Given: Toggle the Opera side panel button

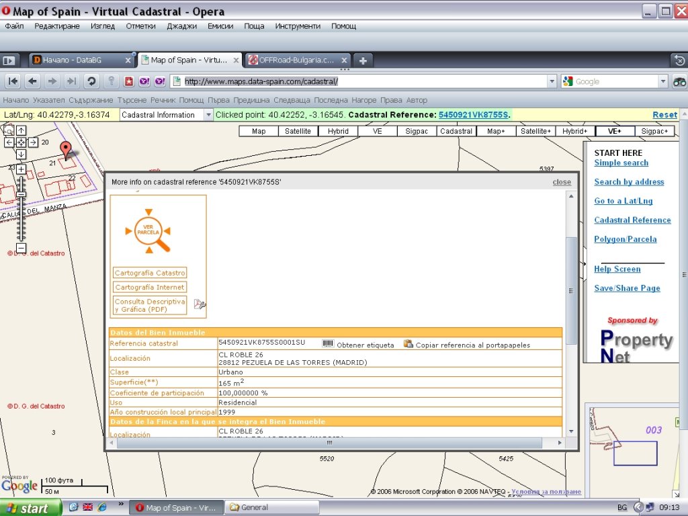Looking at the screenshot, I should click(x=9, y=60).
